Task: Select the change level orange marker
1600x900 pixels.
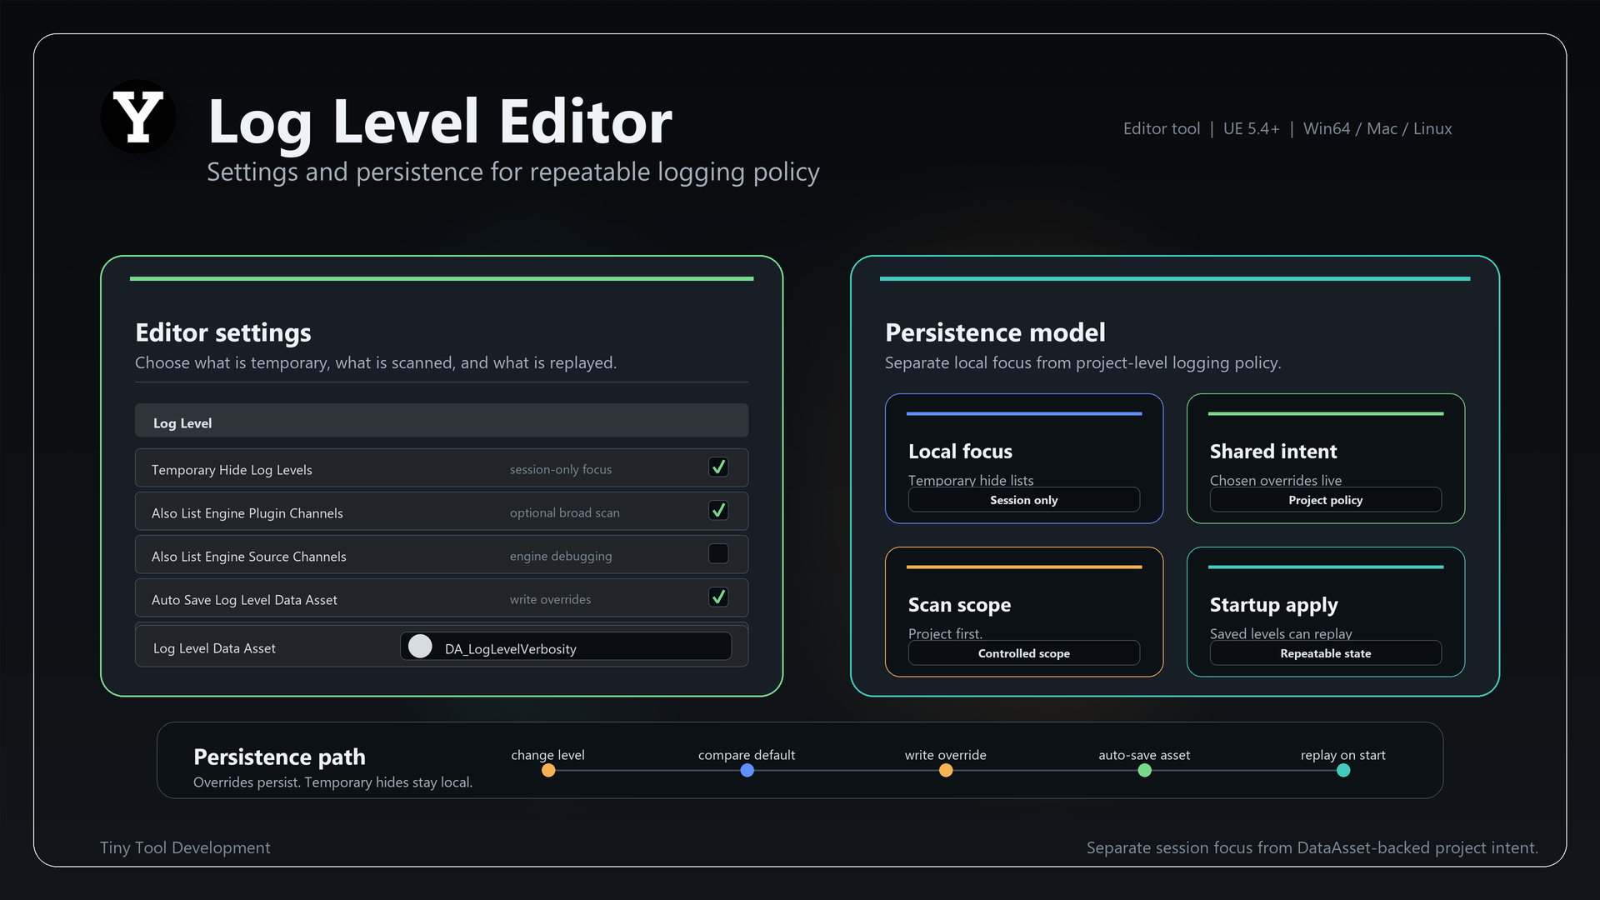Action: point(548,771)
